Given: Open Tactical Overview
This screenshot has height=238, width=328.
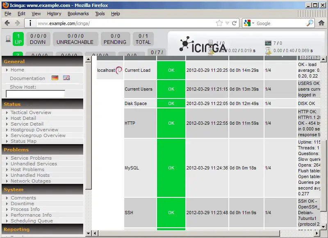Looking at the screenshot, I should pyautogui.click(x=31, y=112).
